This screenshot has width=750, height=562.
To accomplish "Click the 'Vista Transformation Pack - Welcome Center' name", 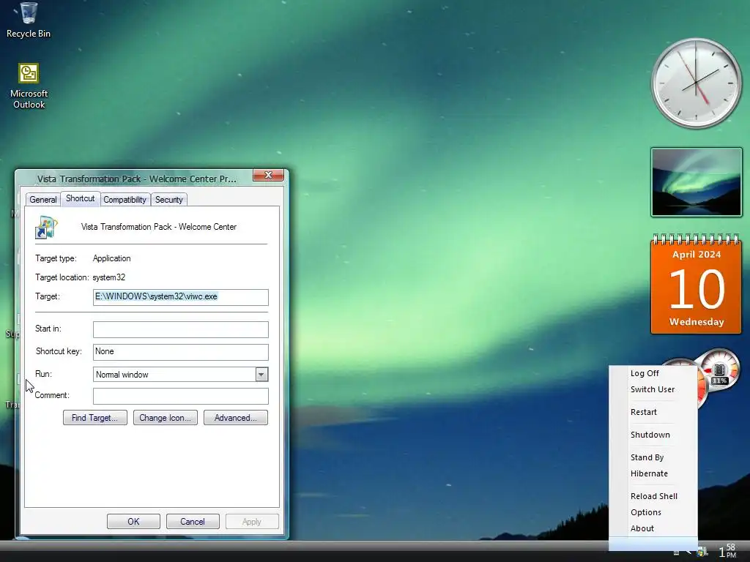I will pyautogui.click(x=159, y=227).
